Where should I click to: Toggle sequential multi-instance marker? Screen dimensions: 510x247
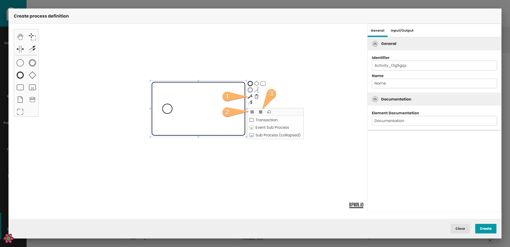click(261, 112)
